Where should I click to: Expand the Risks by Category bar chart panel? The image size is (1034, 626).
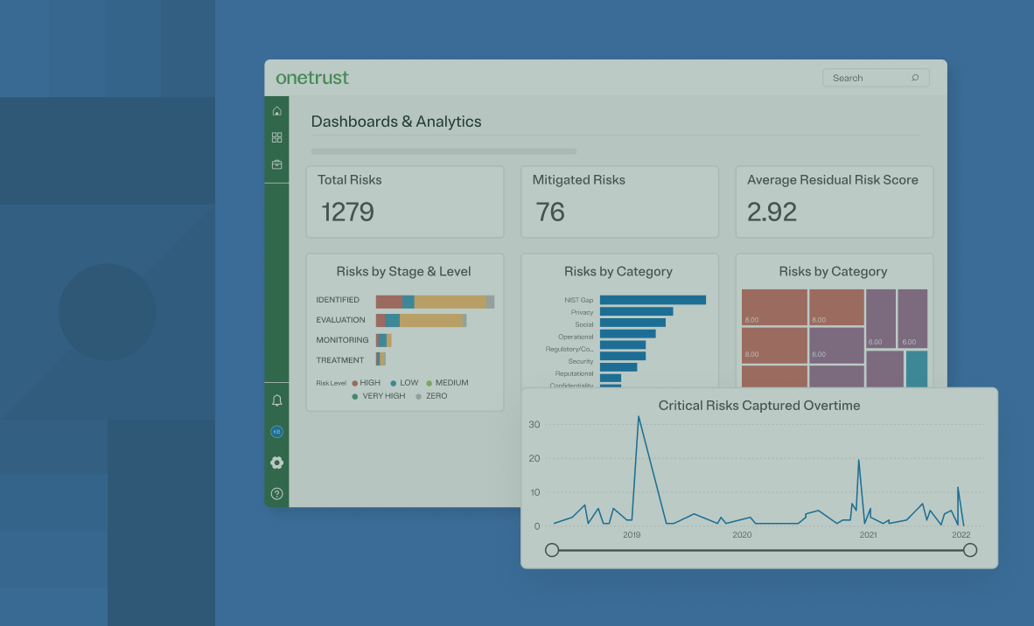click(618, 272)
